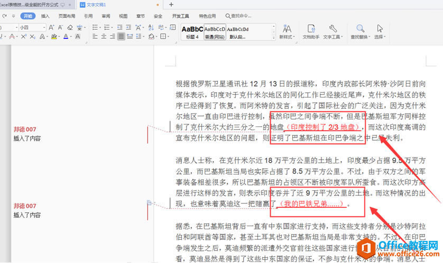Click the text effects outlined A icon
443x263 pixels.
(42, 36)
